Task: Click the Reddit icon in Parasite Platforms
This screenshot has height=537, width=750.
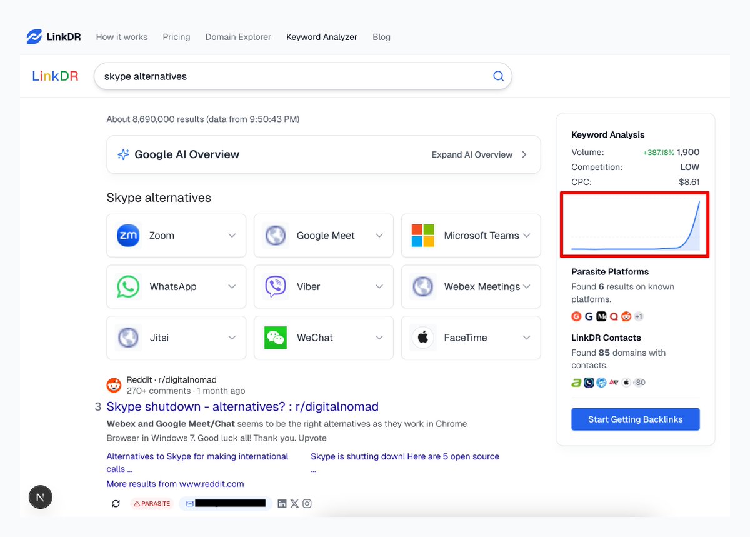Action: pos(626,316)
